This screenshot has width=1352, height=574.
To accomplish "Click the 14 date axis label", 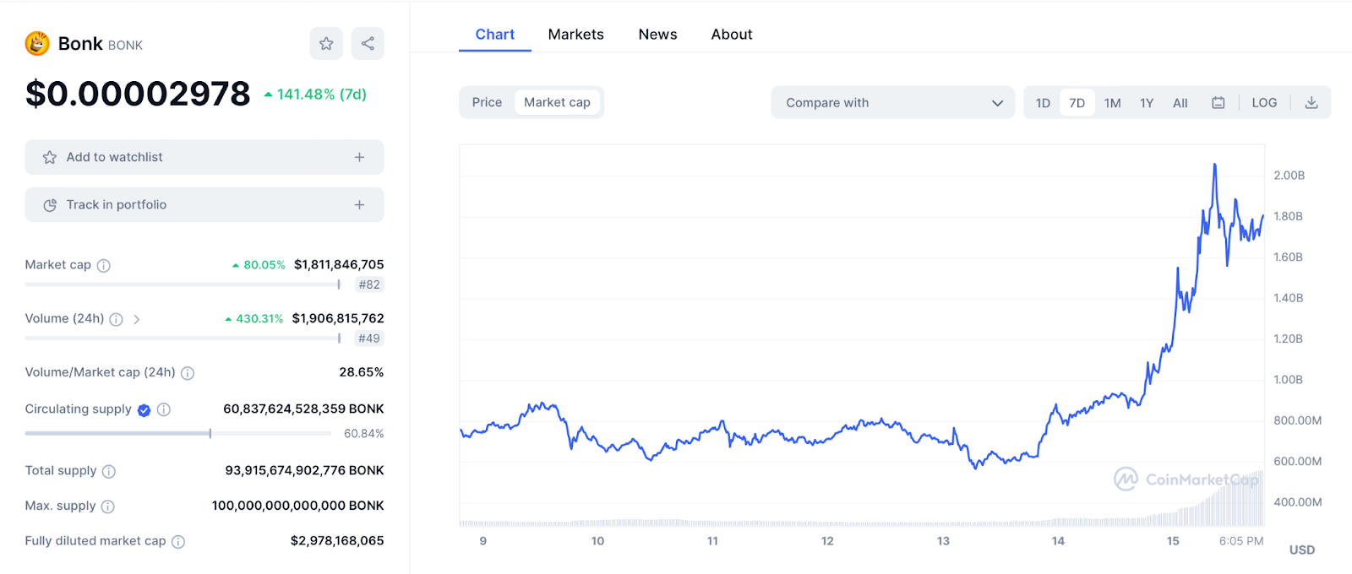I will click(x=1058, y=541).
